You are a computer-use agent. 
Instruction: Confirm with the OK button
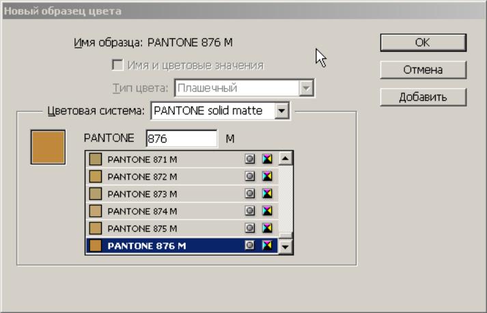click(x=423, y=42)
